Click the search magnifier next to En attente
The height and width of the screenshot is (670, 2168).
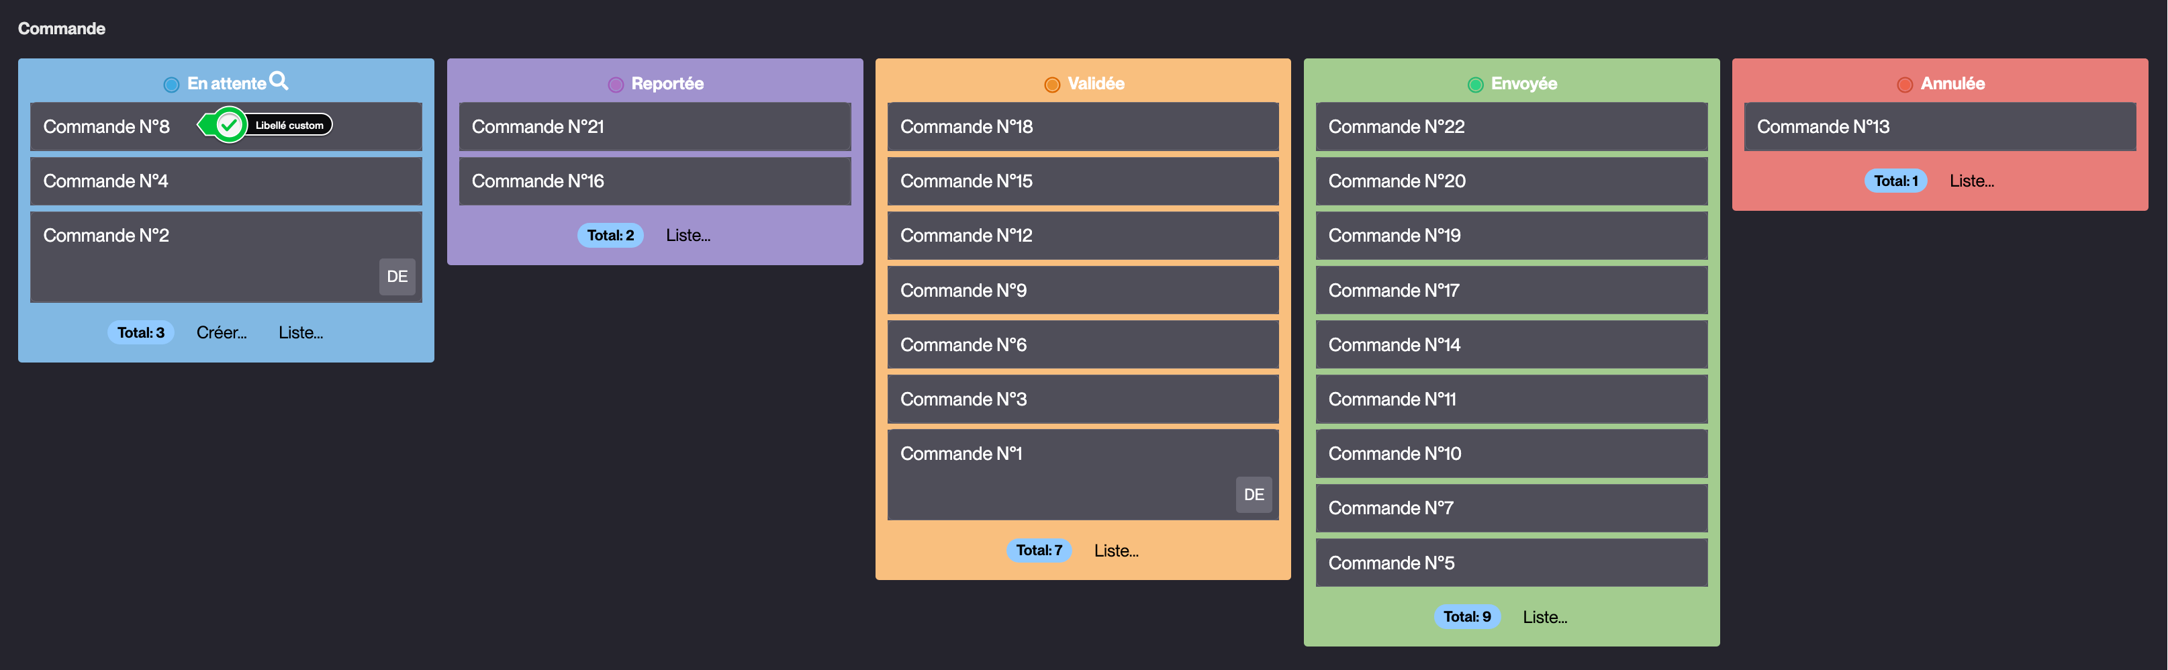point(279,82)
